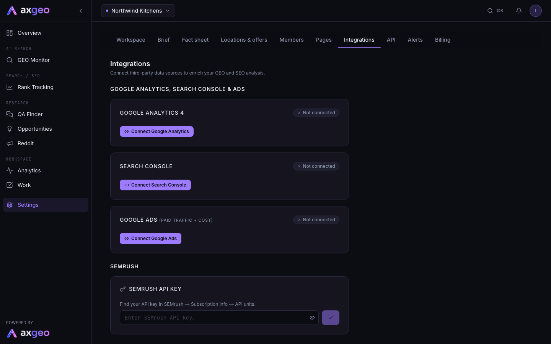
Task: Go to the Pages tab
Action: click(324, 40)
